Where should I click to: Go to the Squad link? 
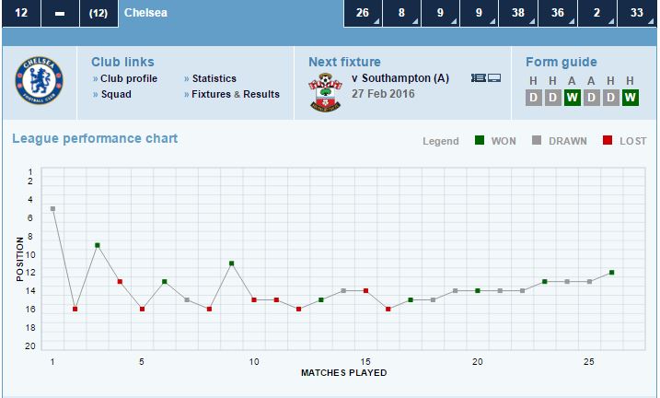coord(115,94)
